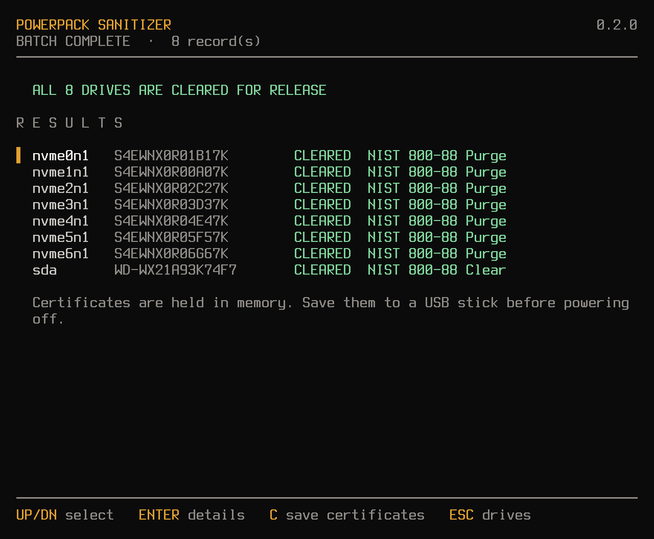
Task: Click the ALL 8 DRIVES ARE CLEARED banner
Action: [179, 90]
